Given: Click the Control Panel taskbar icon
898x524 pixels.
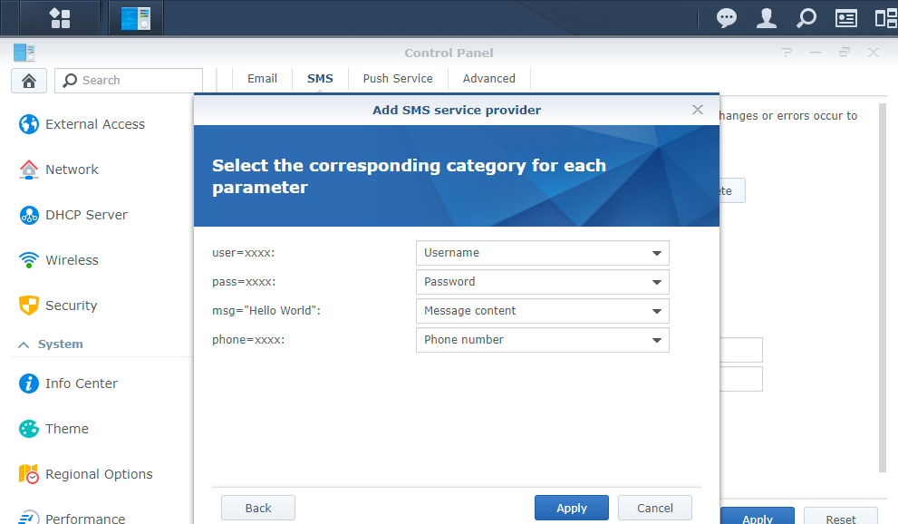Looking at the screenshot, I should pos(136,18).
